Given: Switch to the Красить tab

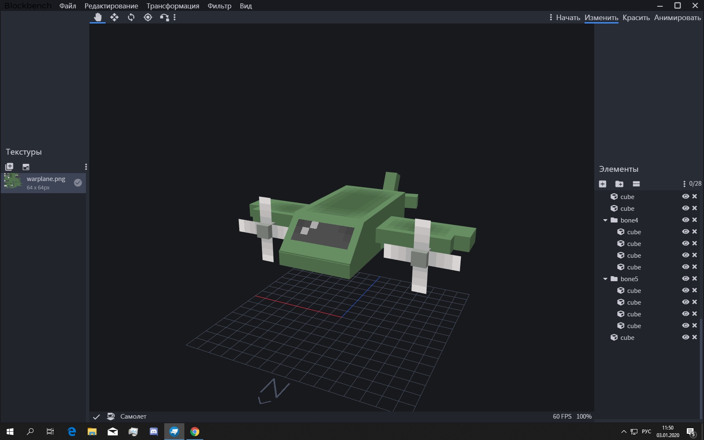Looking at the screenshot, I should (636, 18).
